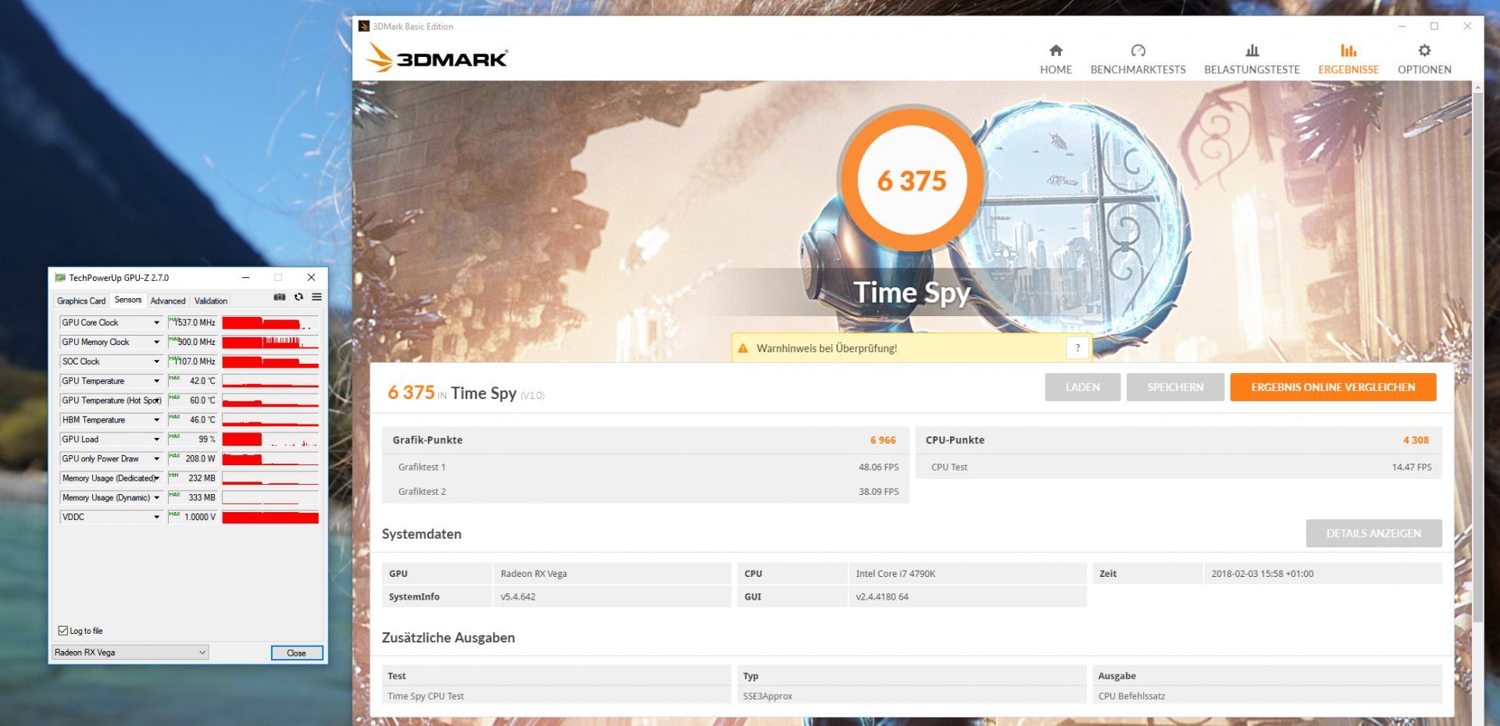Open the GPU-Z Validation tab
1500x726 pixels.
point(211,301)
